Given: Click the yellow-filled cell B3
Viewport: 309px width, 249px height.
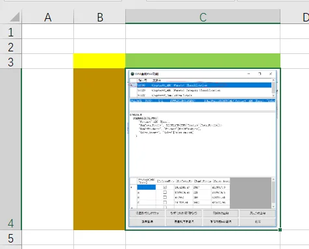Looking at the screenshot, I should tap(99, 61).
